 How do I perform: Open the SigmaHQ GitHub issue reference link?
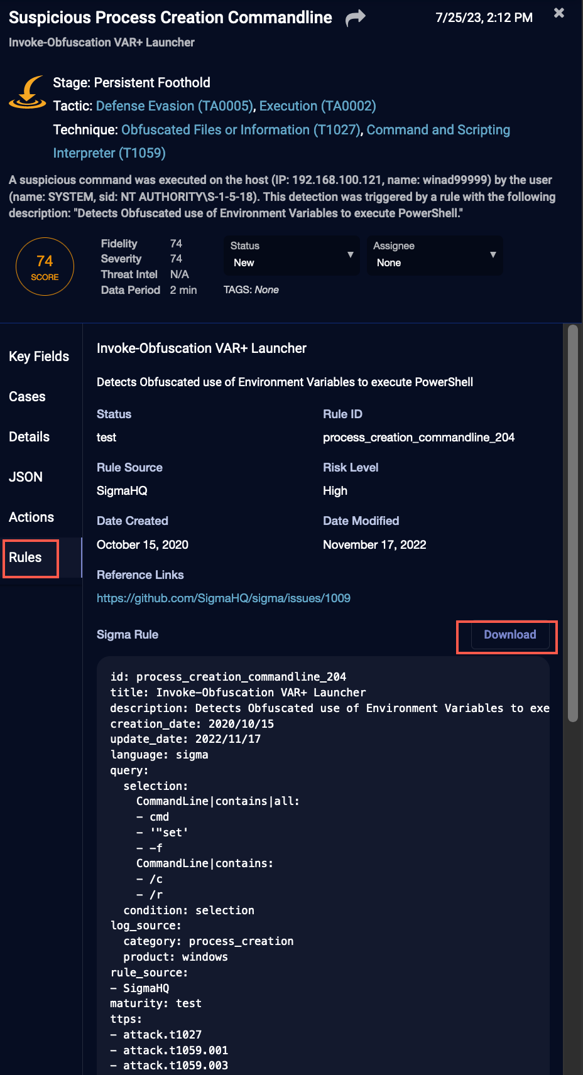click(x=224, y=598)
